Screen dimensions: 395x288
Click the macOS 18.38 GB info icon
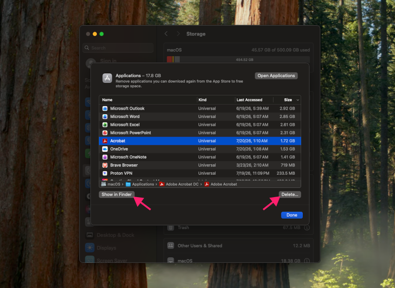point(307,261)
